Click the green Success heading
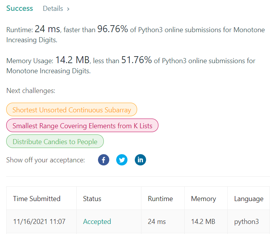Viewport: 270px width, 234px height. tap(19, 8)
